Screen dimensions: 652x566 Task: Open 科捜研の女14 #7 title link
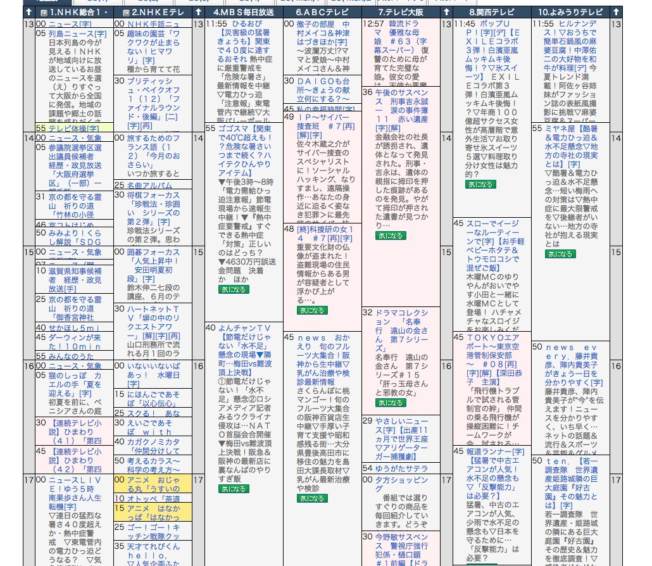[x=325, y=234]
